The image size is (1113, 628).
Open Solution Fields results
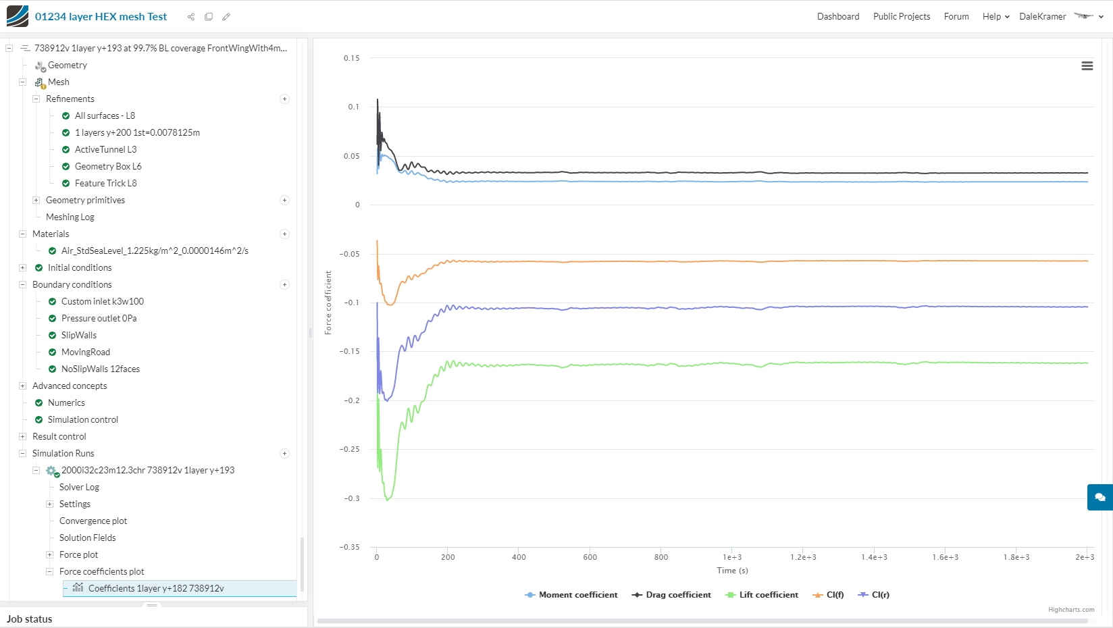88,538
